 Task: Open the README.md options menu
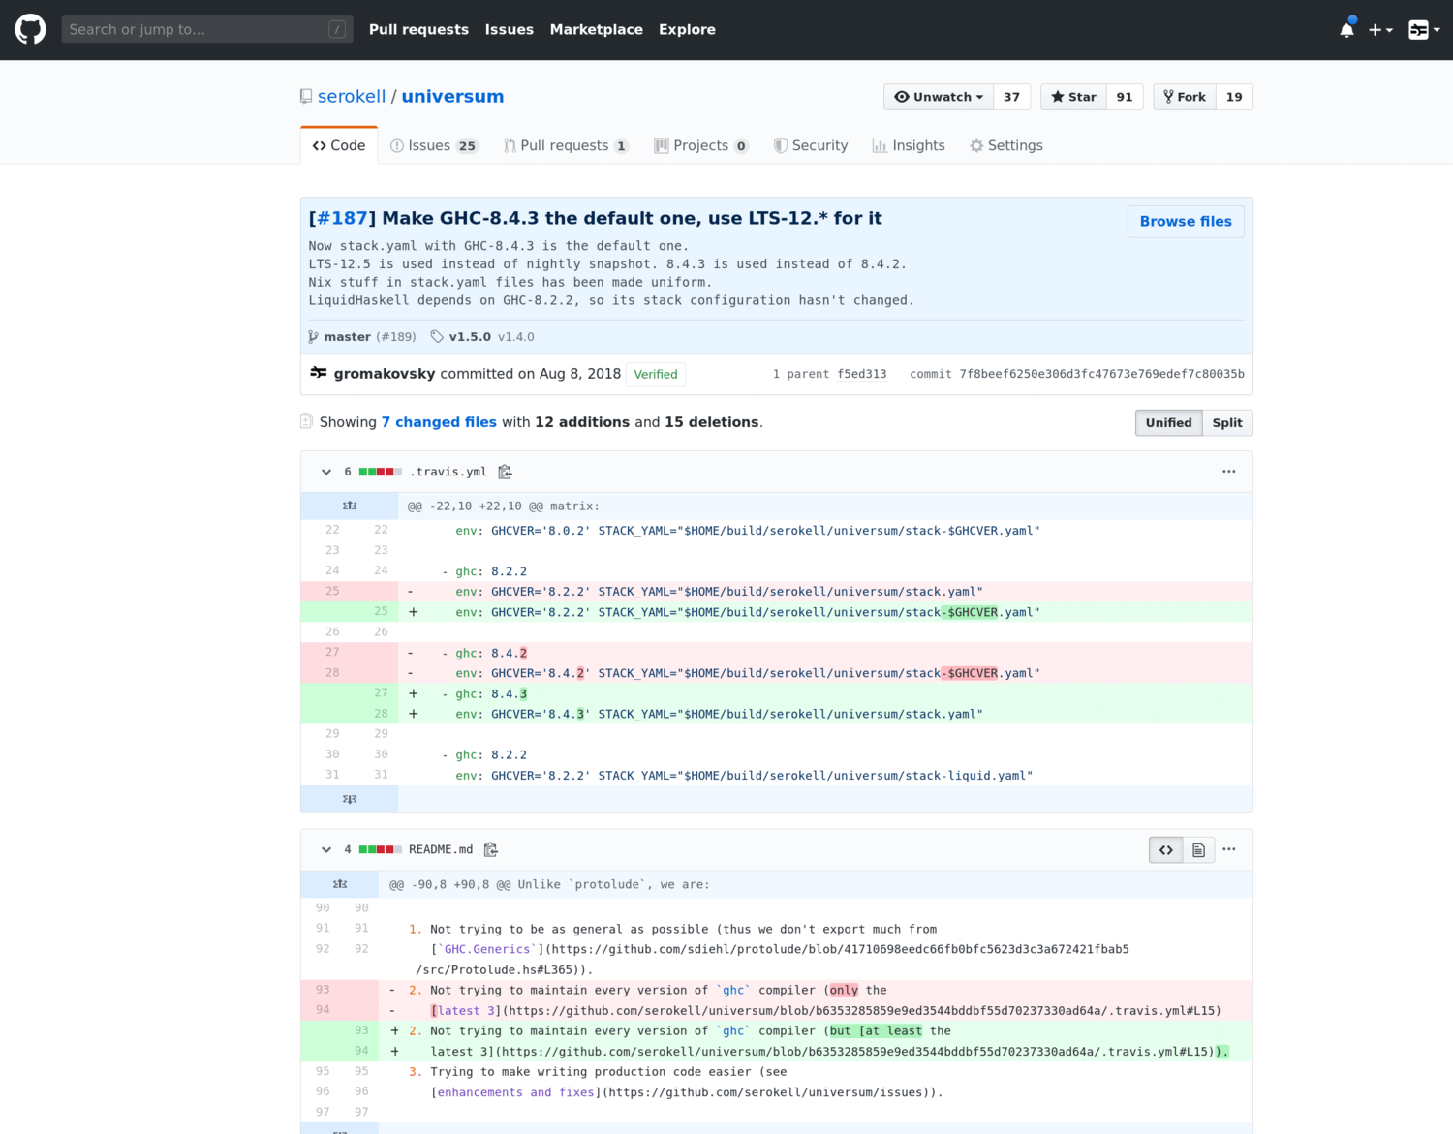click(1229, 849)
